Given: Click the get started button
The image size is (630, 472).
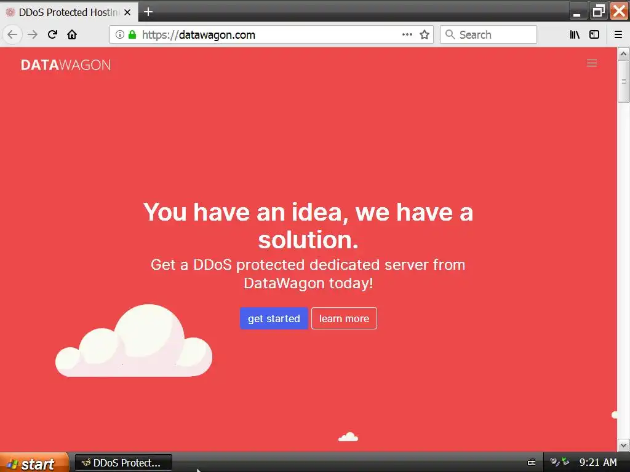Looking at the screenshot, I should coord(274,318).
